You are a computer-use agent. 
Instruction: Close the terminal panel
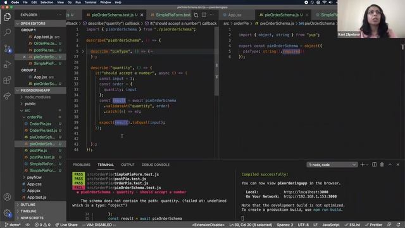(x=398, y=165)
